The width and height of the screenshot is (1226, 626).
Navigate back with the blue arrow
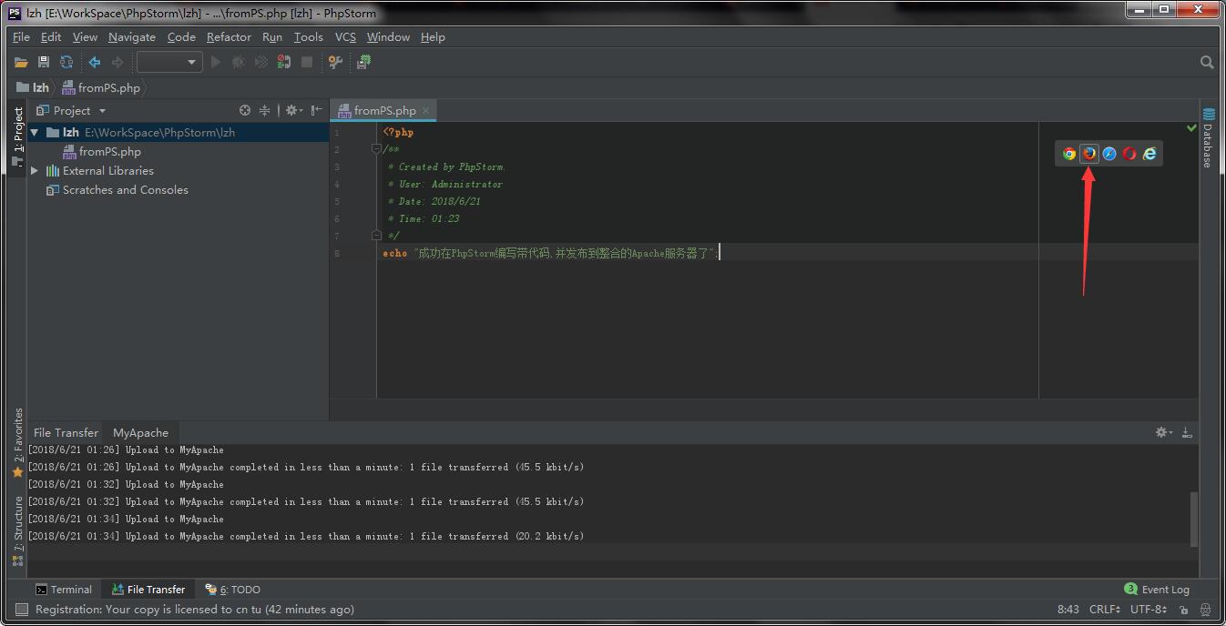(x=94, y=62)
